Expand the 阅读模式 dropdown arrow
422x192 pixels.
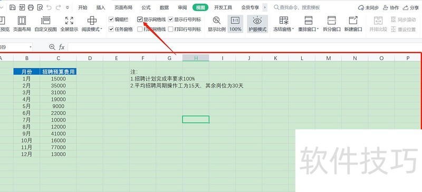click(x=101, y=29)
